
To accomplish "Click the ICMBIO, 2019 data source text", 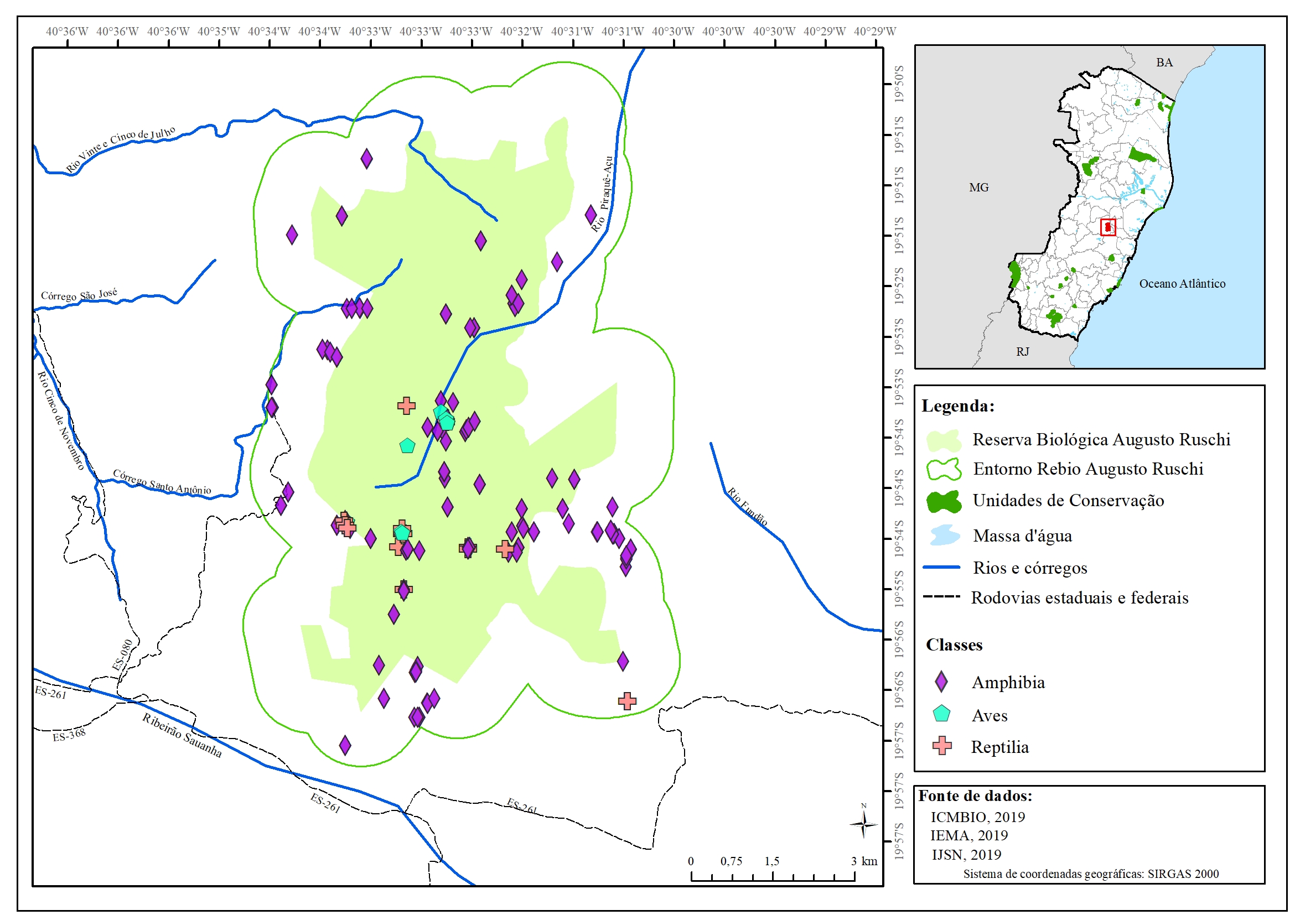I will (977, 817).
